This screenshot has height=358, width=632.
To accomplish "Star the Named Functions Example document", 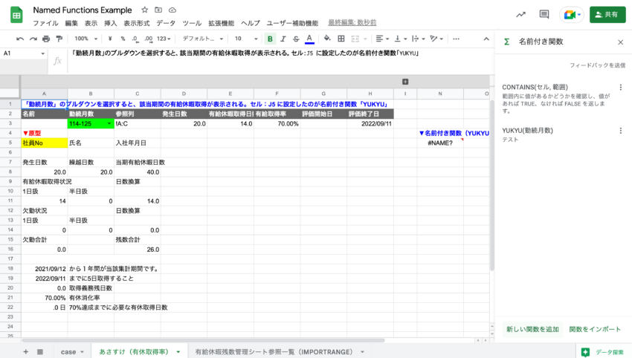I will coord(145,10).
